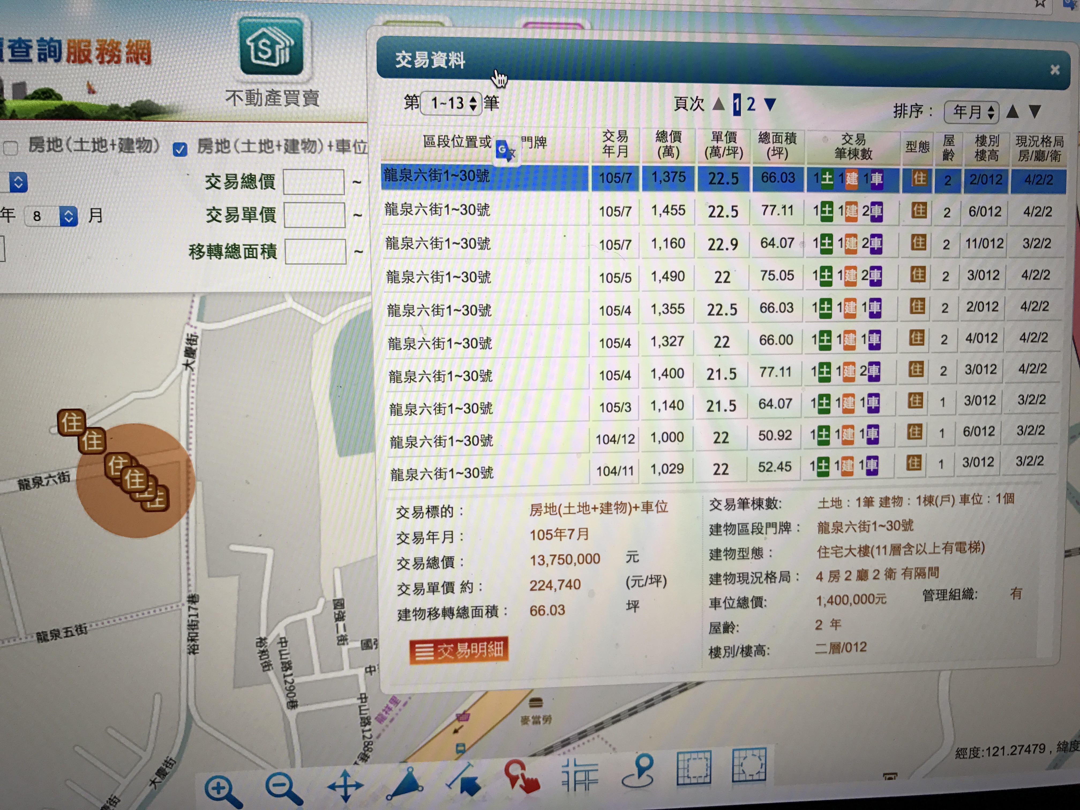Viewport: 1080px width, 810px height.
Task: Check the 房地(土地+建物) checkbox
Action: (x=11, y=147)
